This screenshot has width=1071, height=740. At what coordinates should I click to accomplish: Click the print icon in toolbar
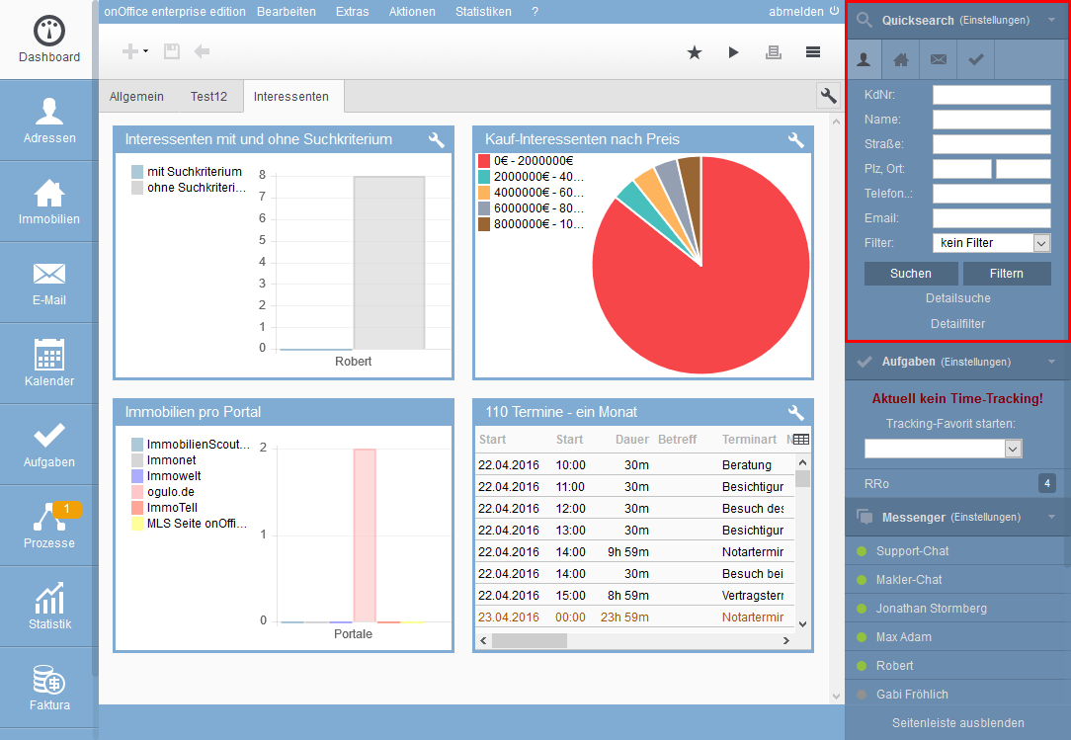tap(774, 52)
